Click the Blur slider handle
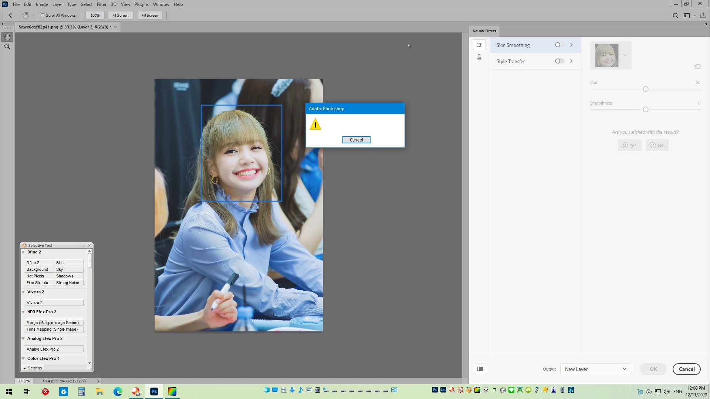710x399 pixels. pyautogui.click(x=646, y=89)
